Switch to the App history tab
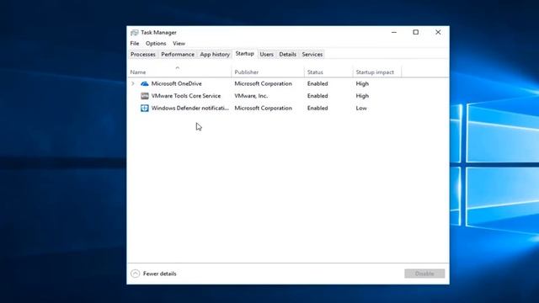 point(215,54)
